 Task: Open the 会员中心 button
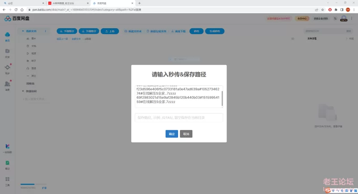(x=302, y=18)
